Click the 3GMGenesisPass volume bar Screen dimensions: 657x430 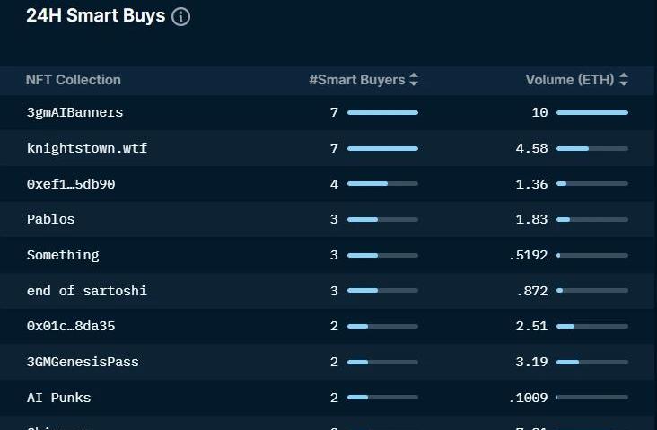(591, 362)
